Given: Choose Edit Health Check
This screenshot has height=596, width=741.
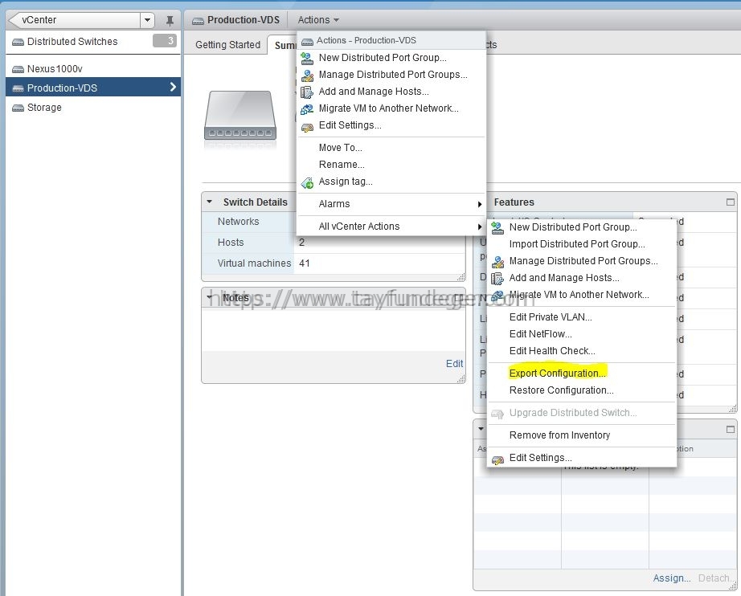Looking at the screenshot, I should tap(552, 351).
